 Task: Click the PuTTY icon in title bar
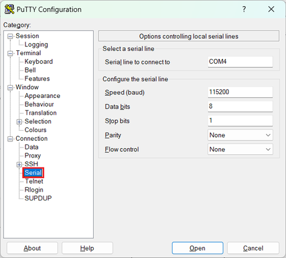click(x=9, y=9)
